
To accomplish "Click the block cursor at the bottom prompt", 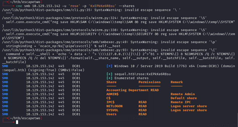I will [17, 122].
